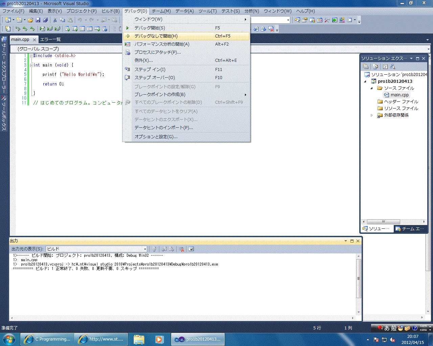Select デバッグ開始(S) menu entry
This screenshot has width=433, height=346.
(186, 28)
